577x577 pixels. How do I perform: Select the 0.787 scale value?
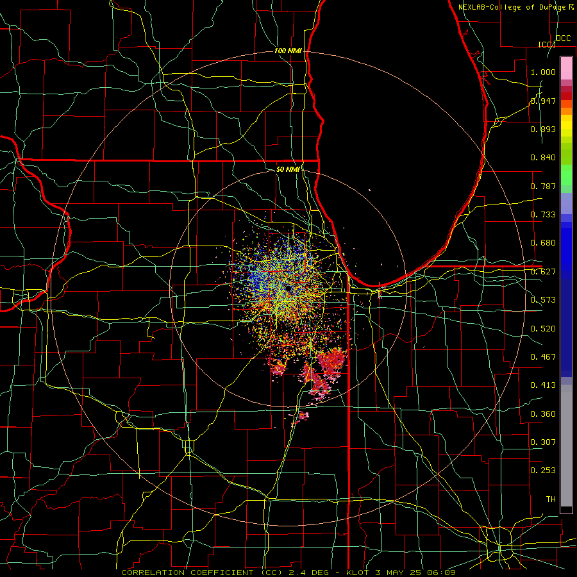pos(543,186)
